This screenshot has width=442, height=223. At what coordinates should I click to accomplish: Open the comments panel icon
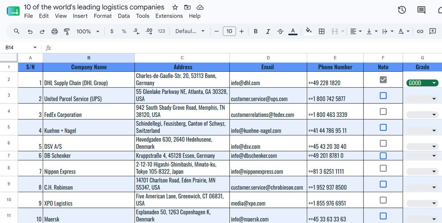[421, 10]
